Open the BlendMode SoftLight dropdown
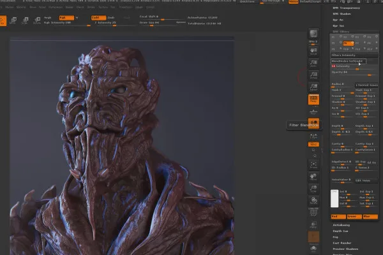Screen dimensions: 383x255 click(x=349, y=61)
